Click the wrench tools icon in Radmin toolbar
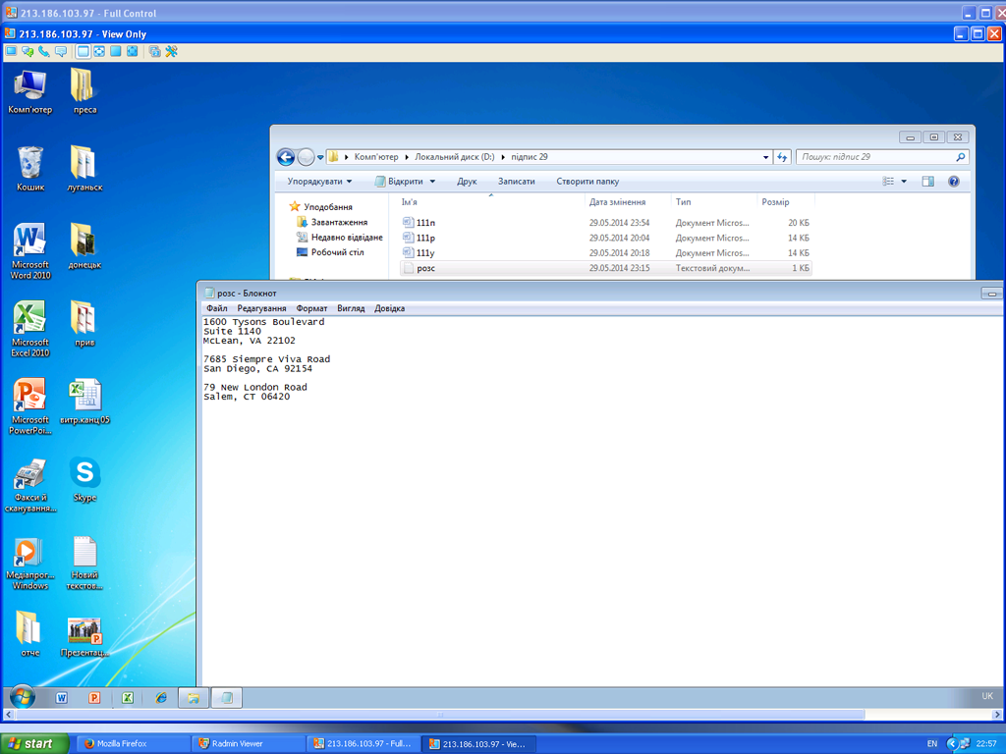1006x754 pixels. [171, 51]
